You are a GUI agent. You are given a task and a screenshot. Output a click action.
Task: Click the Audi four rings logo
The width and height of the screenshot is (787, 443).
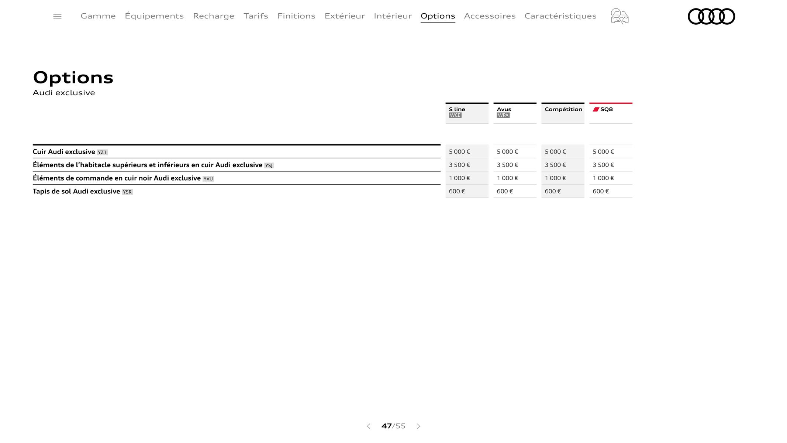711,16
